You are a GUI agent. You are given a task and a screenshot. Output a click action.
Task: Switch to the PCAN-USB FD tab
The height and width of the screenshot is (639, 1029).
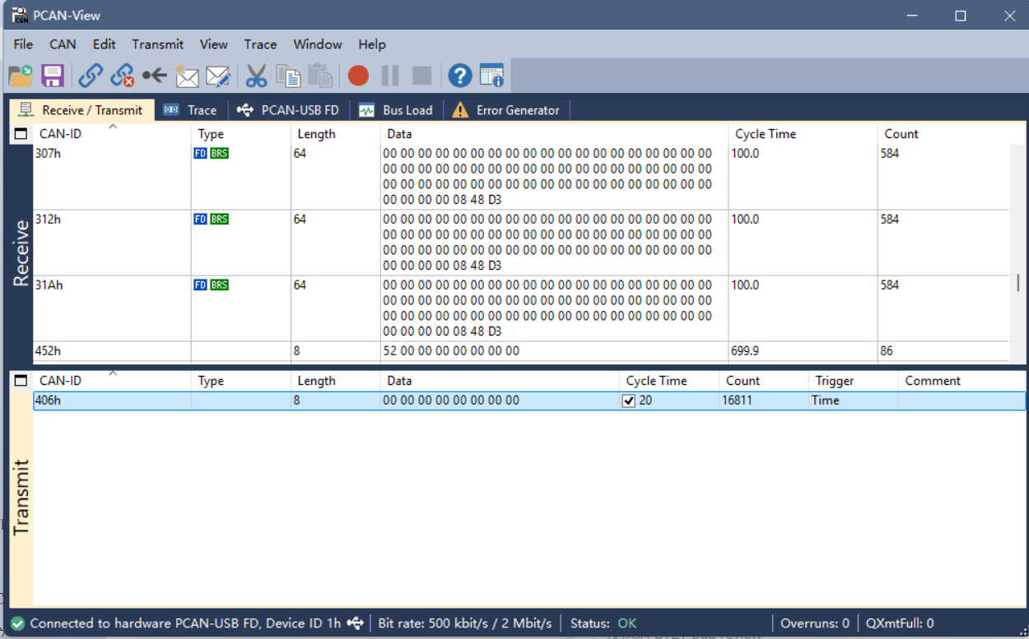click(x=288, y=110)
